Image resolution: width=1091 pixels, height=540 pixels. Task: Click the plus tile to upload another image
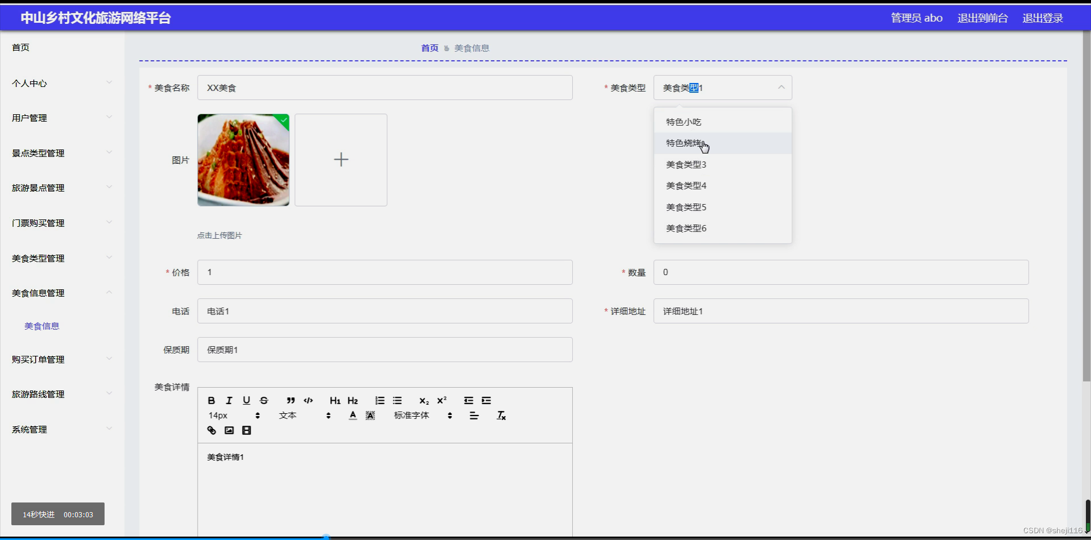click(340, 160)
